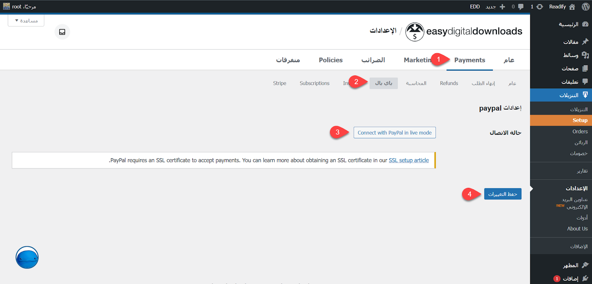Viewport: 592px width, 284px height.
Task: Click the مرحبًا root greeting text
Action: pyautogui.click(x=24, y=7)
